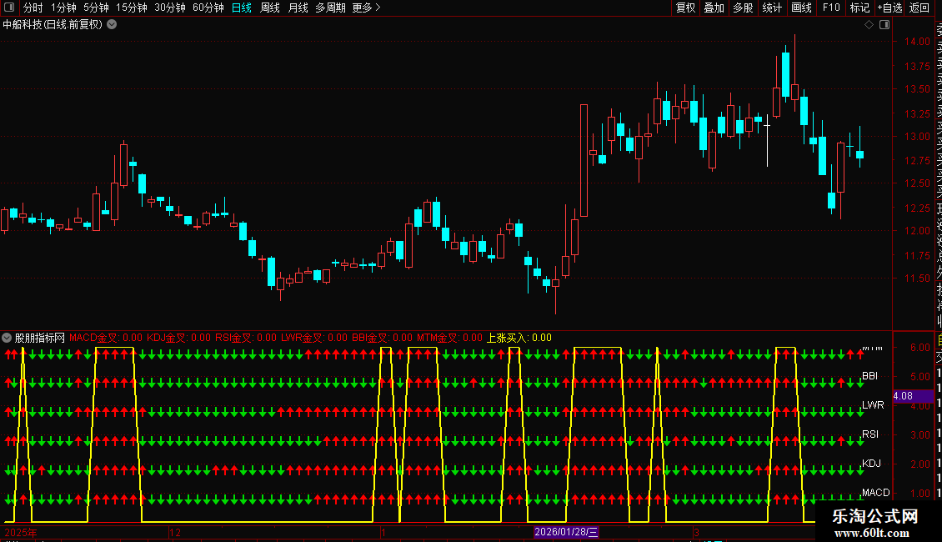942x542 pixels.
Task: Click the diamond icon above the chart
Action: [x=869, y=25]
